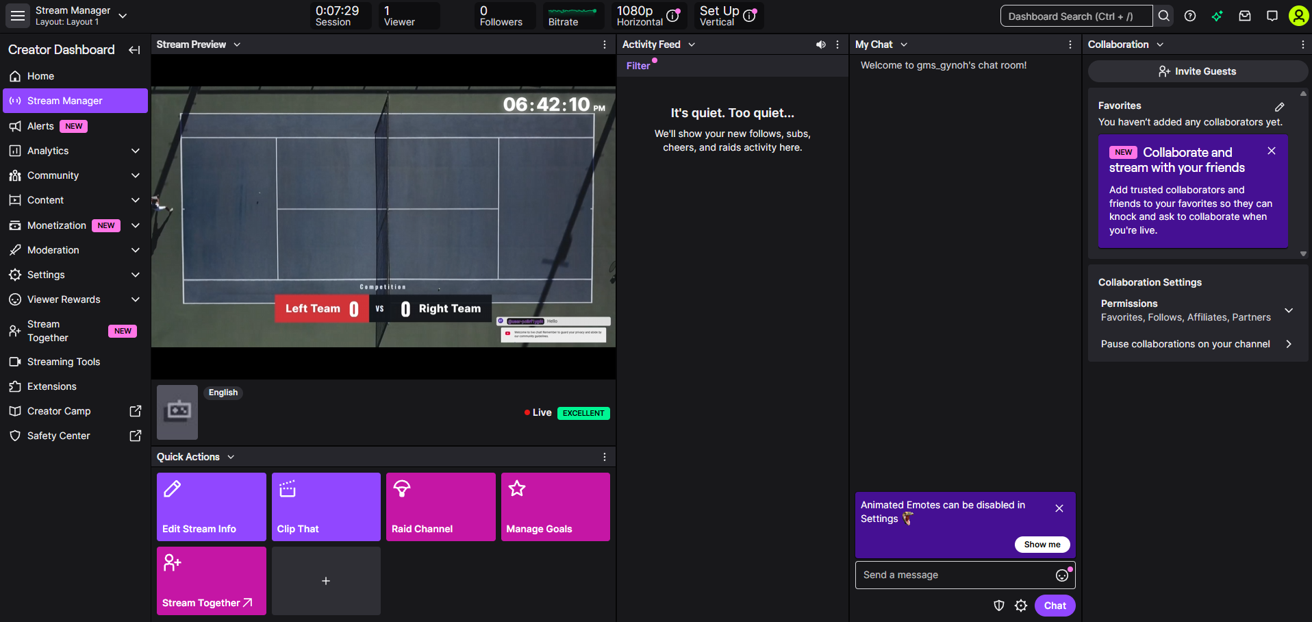Viewport: 1312px width, 622px height.
Task: Open Alerts in sidebar
Action: 75,126
